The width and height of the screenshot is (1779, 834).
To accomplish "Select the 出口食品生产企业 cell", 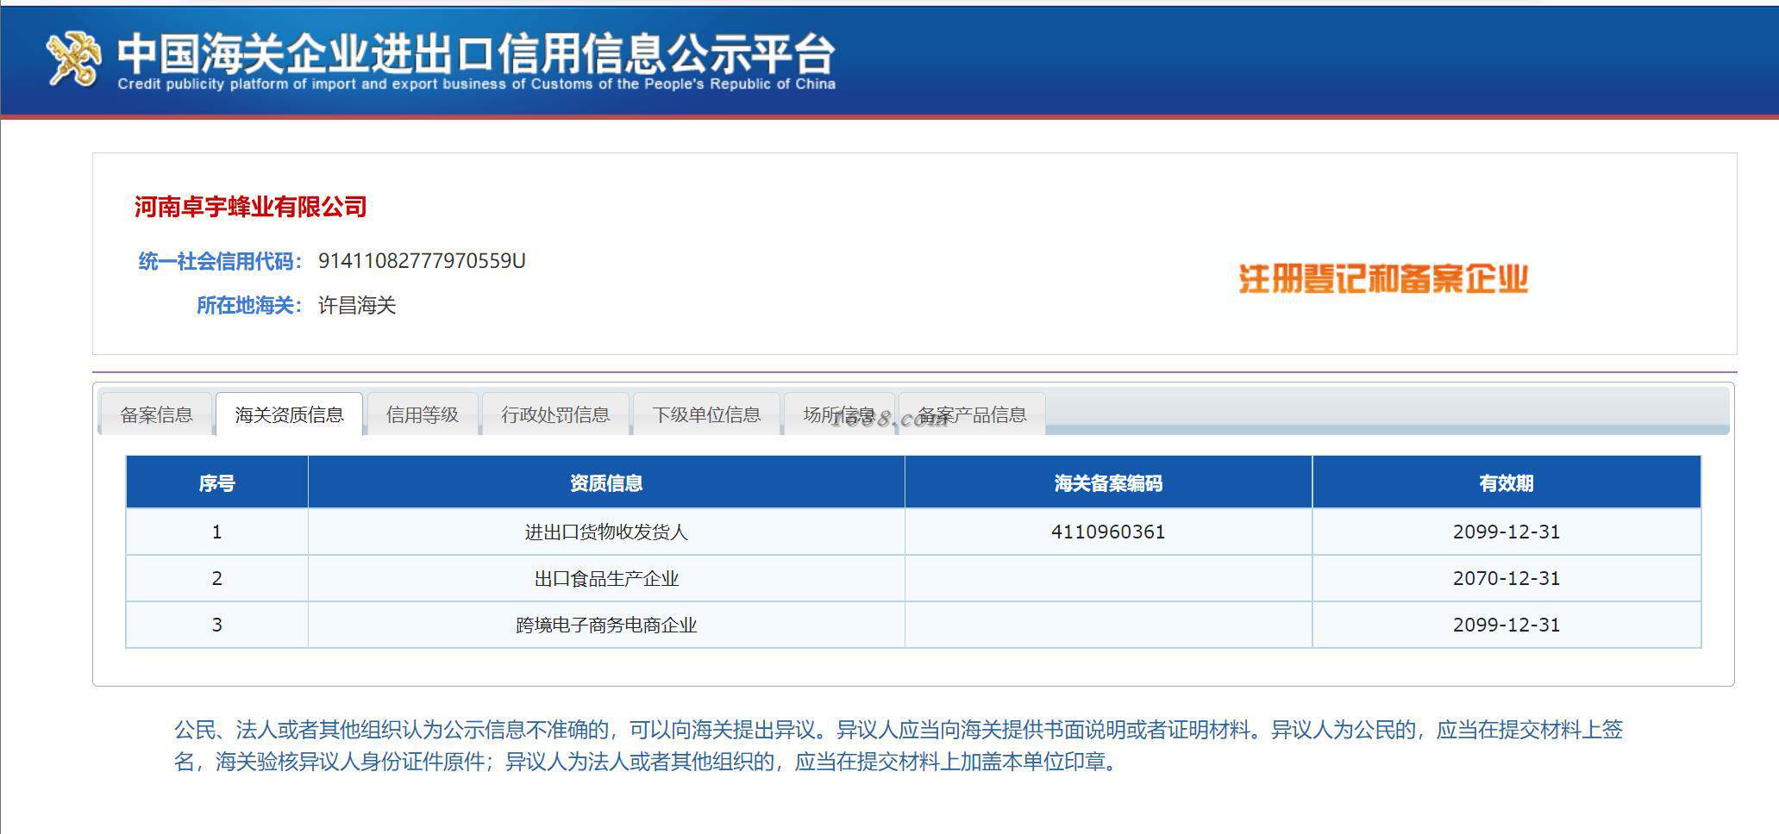I will [606, 578].
